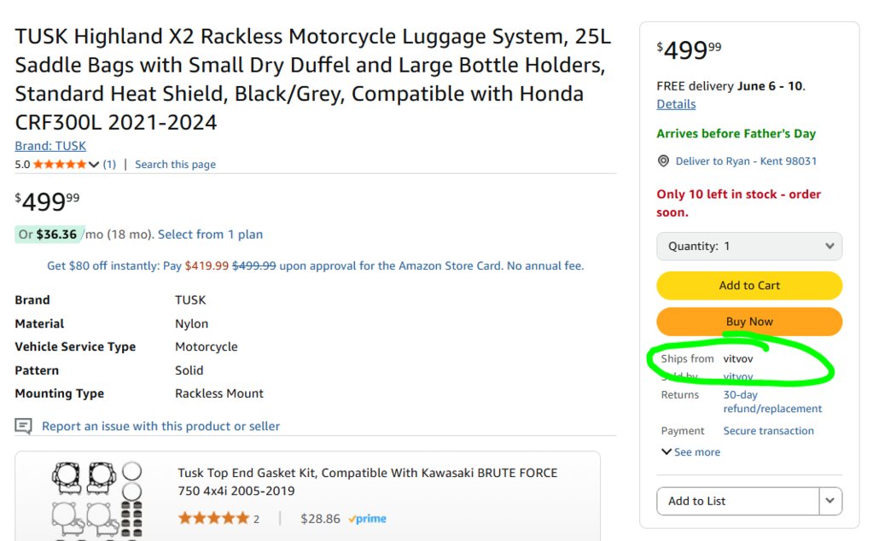Image resolution: width=873 pixels, height=541 pixels.
Task: Click the delivery Details link
Action: click(676, 104)
